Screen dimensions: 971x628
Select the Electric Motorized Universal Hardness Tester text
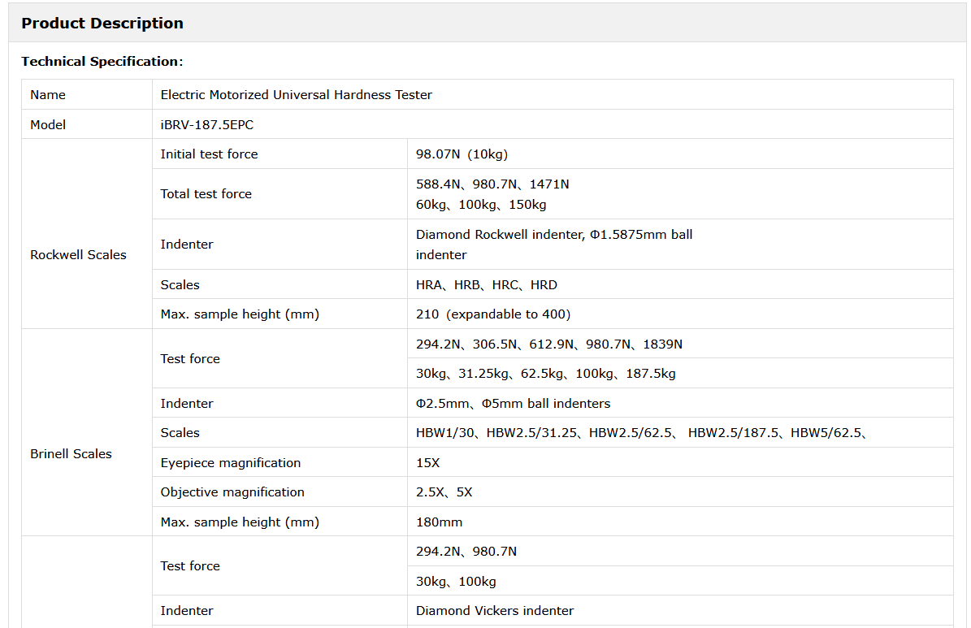(x=296, y=95)
